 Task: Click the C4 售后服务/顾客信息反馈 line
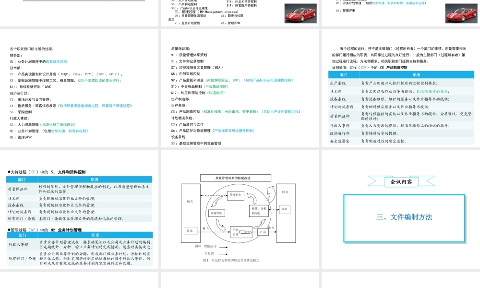(x=71, y=106)
